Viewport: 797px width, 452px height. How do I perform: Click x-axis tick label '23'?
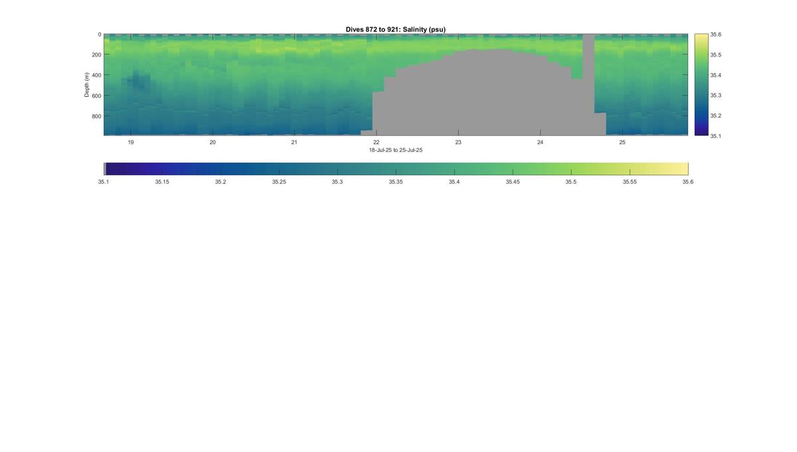point(458,142)
